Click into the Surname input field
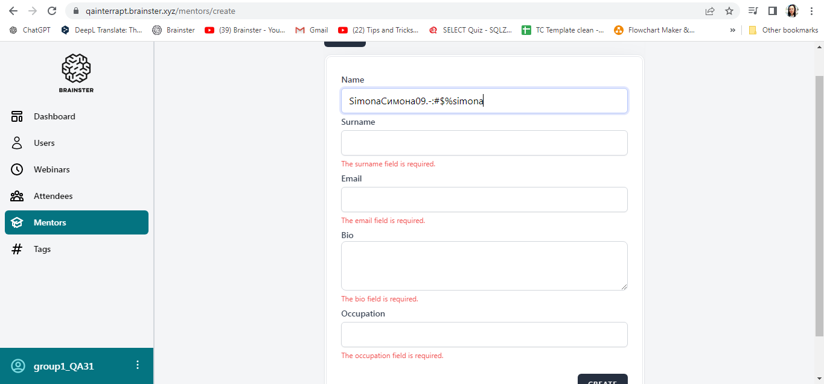The width and height of the screenshot is (824, 384). [x=484, y=143]
